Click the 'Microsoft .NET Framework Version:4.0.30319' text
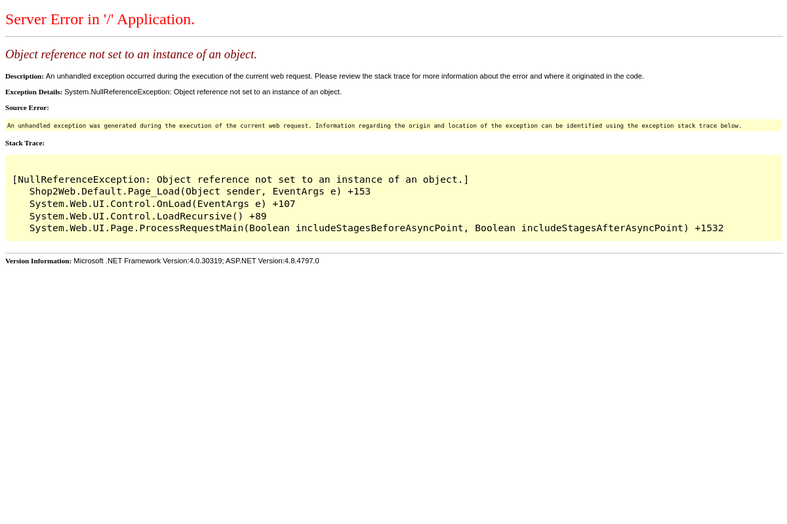 148,261
